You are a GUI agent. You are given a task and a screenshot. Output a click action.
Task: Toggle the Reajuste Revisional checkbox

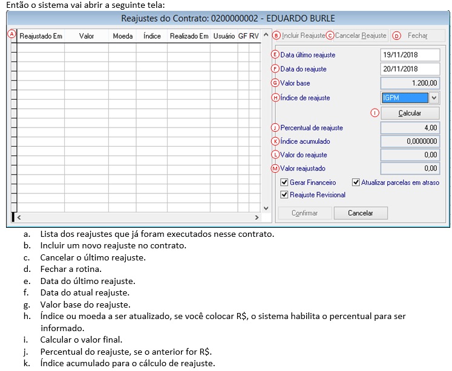point(284,195)
